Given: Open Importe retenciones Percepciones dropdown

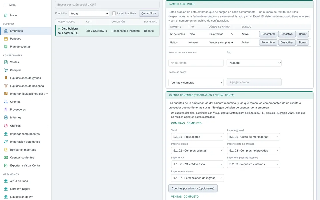Looking at the screenshot, I should pos(197,178).
